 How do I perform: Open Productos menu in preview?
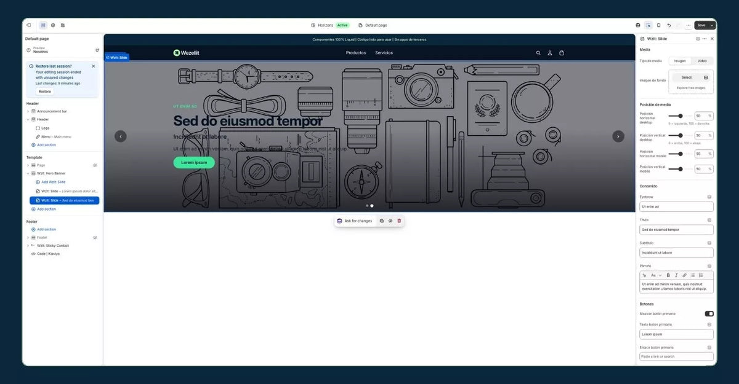pos(356,53)
